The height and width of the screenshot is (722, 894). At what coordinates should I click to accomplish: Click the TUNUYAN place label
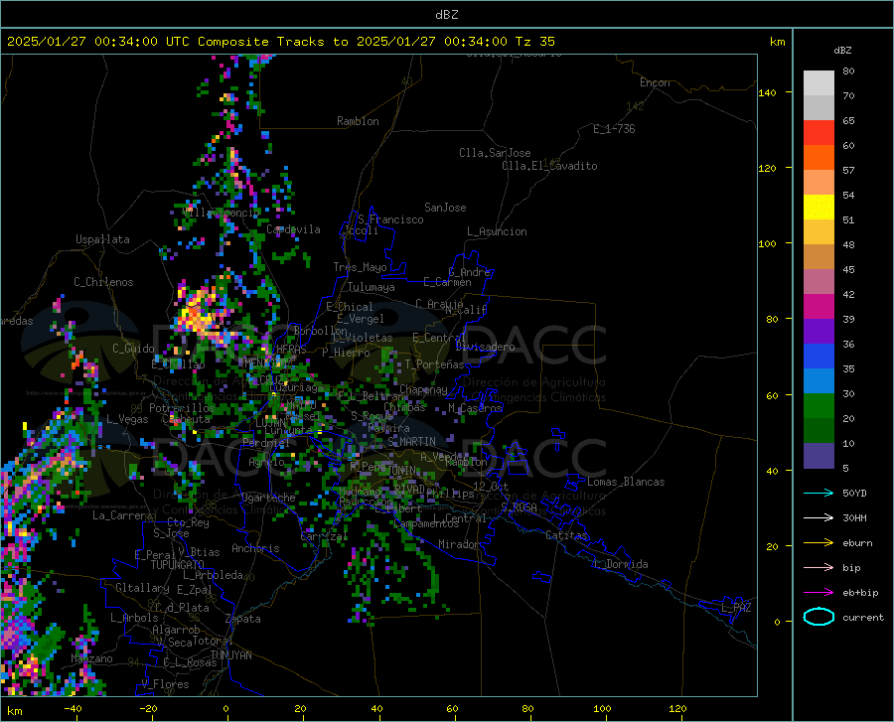[230, 655]
